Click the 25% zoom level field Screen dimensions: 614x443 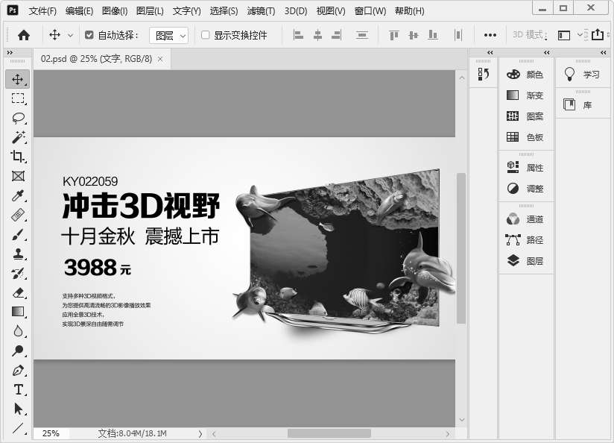click(51, 433)
